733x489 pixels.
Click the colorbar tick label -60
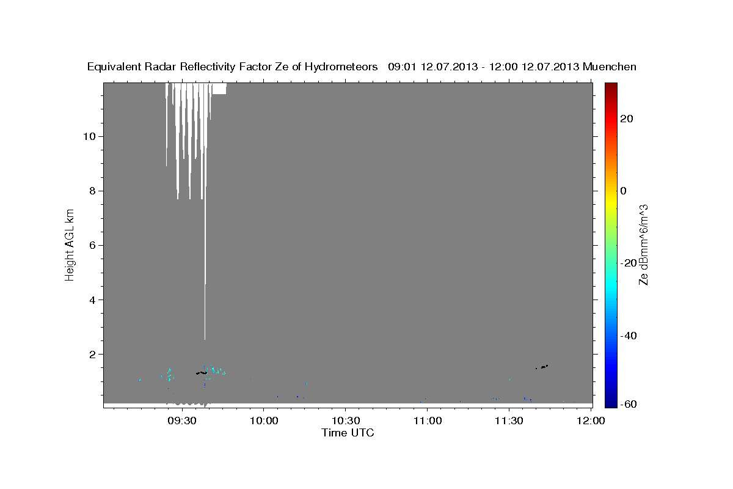627,405
